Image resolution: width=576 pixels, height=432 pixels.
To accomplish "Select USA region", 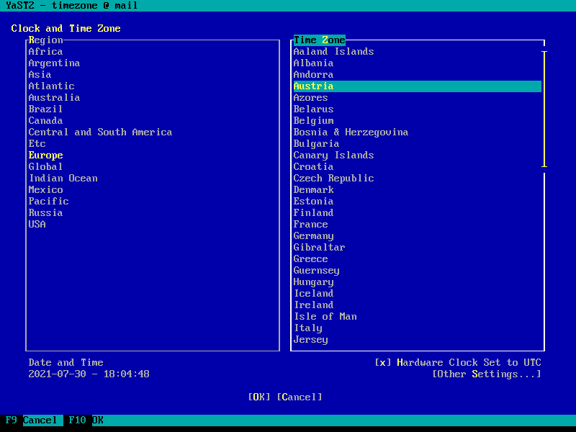I will click(37, 224).
